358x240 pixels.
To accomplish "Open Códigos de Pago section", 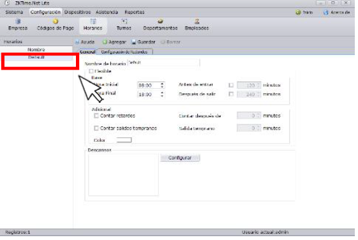I will click(x=56, y=25).
